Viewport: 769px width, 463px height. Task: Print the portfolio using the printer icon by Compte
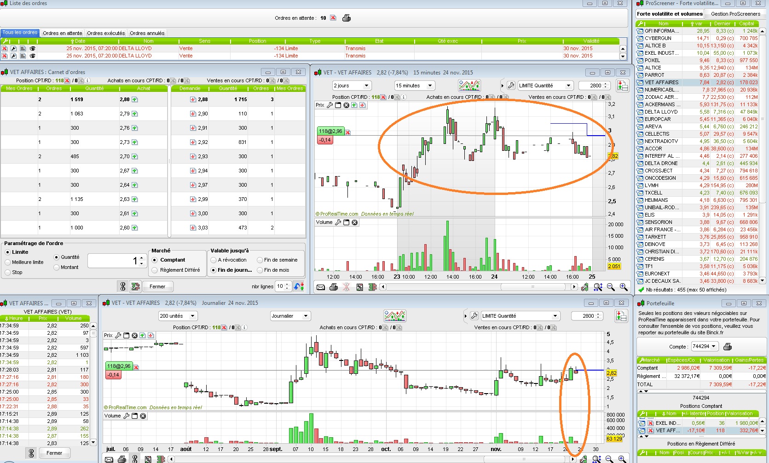pyautogui.click(x=728, y=347)
